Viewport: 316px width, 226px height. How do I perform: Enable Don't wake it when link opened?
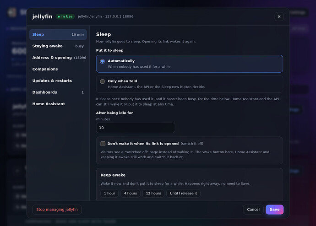[103, 144]
